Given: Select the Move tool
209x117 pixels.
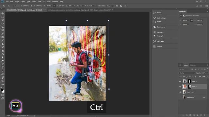Looking at the screenshot, I should pos(3,13).
